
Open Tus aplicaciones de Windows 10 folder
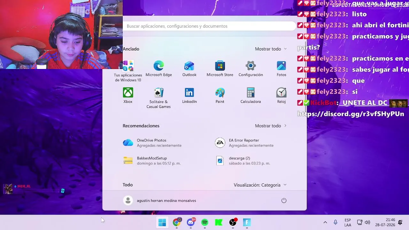pyautogui.click(x=128, y=71)
